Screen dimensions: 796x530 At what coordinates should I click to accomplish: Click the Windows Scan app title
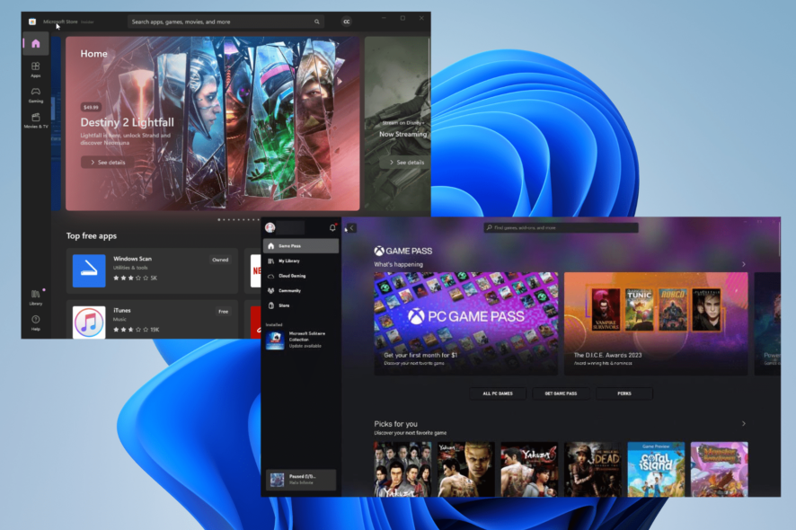click(x=132, y=259)
